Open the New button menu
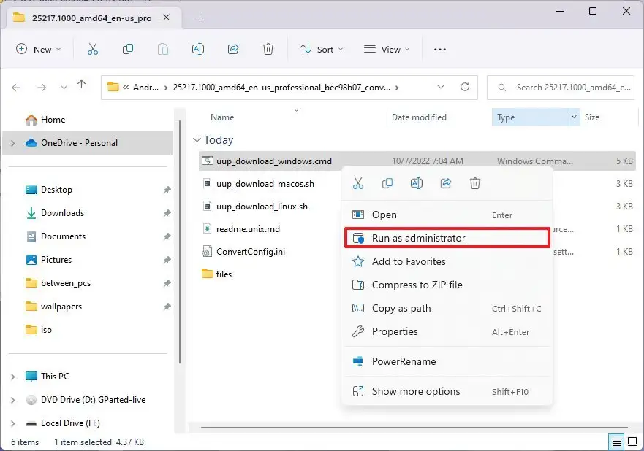The height and width of the screenshot is (451, 644). 39,49
